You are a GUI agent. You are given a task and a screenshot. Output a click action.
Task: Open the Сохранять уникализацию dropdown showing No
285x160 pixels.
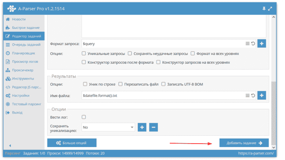108,127
